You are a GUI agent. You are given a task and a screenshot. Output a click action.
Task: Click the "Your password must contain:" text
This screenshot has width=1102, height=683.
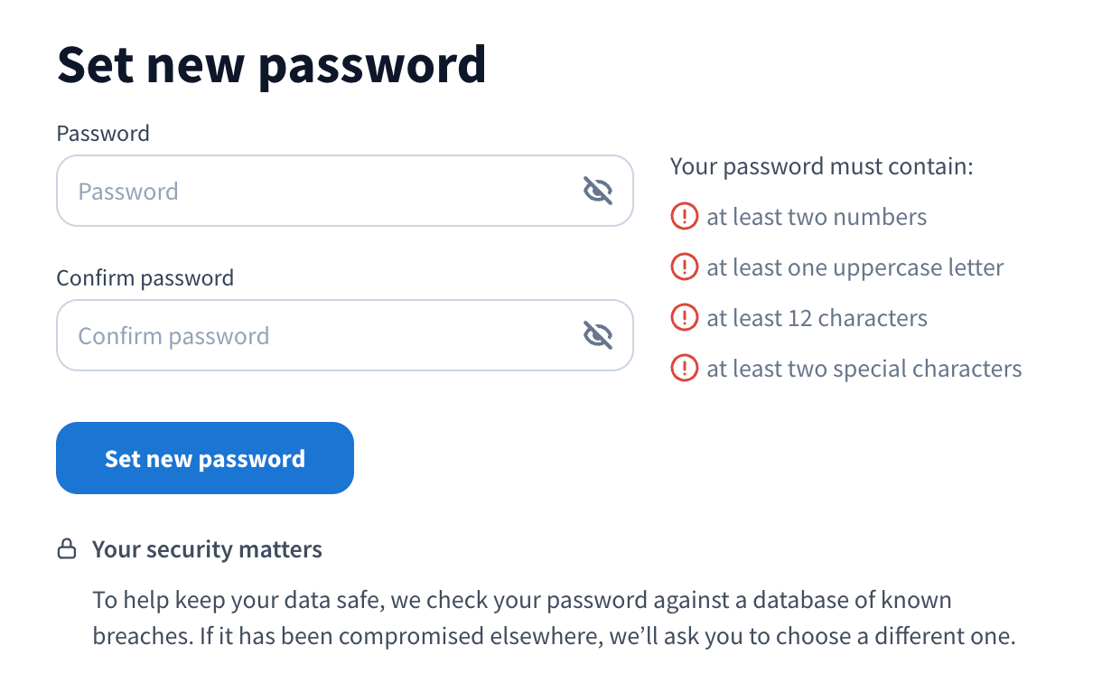tap(821, 166)
